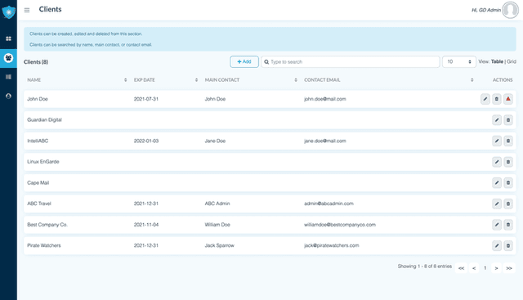Screen dimensions: 523x300
Task: Click the williamdoe@bestcompanyco.com email
Action: click(x=340, y=225)
